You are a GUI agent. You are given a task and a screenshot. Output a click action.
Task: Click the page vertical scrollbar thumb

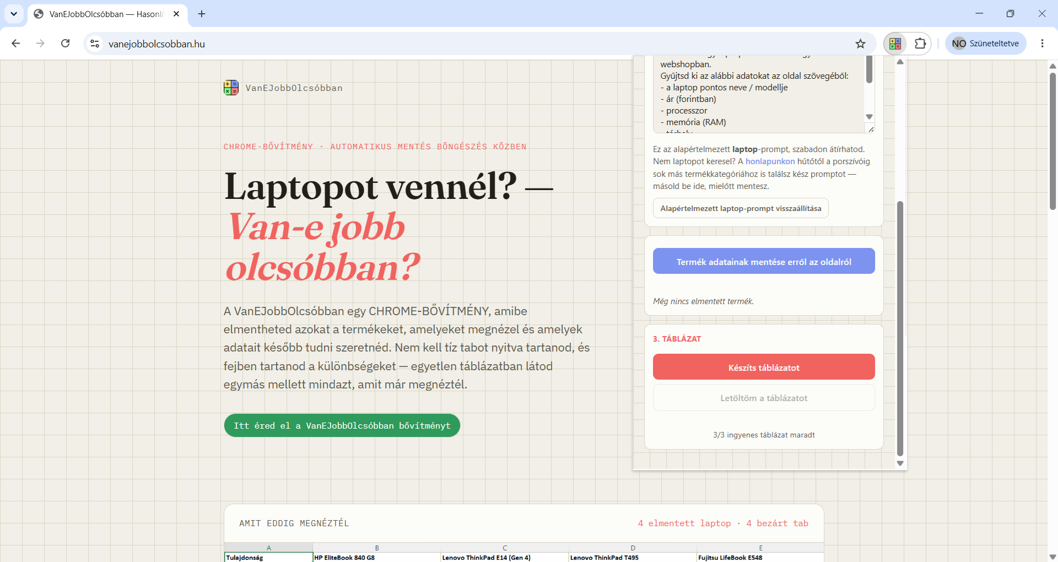coord(1052,142)
